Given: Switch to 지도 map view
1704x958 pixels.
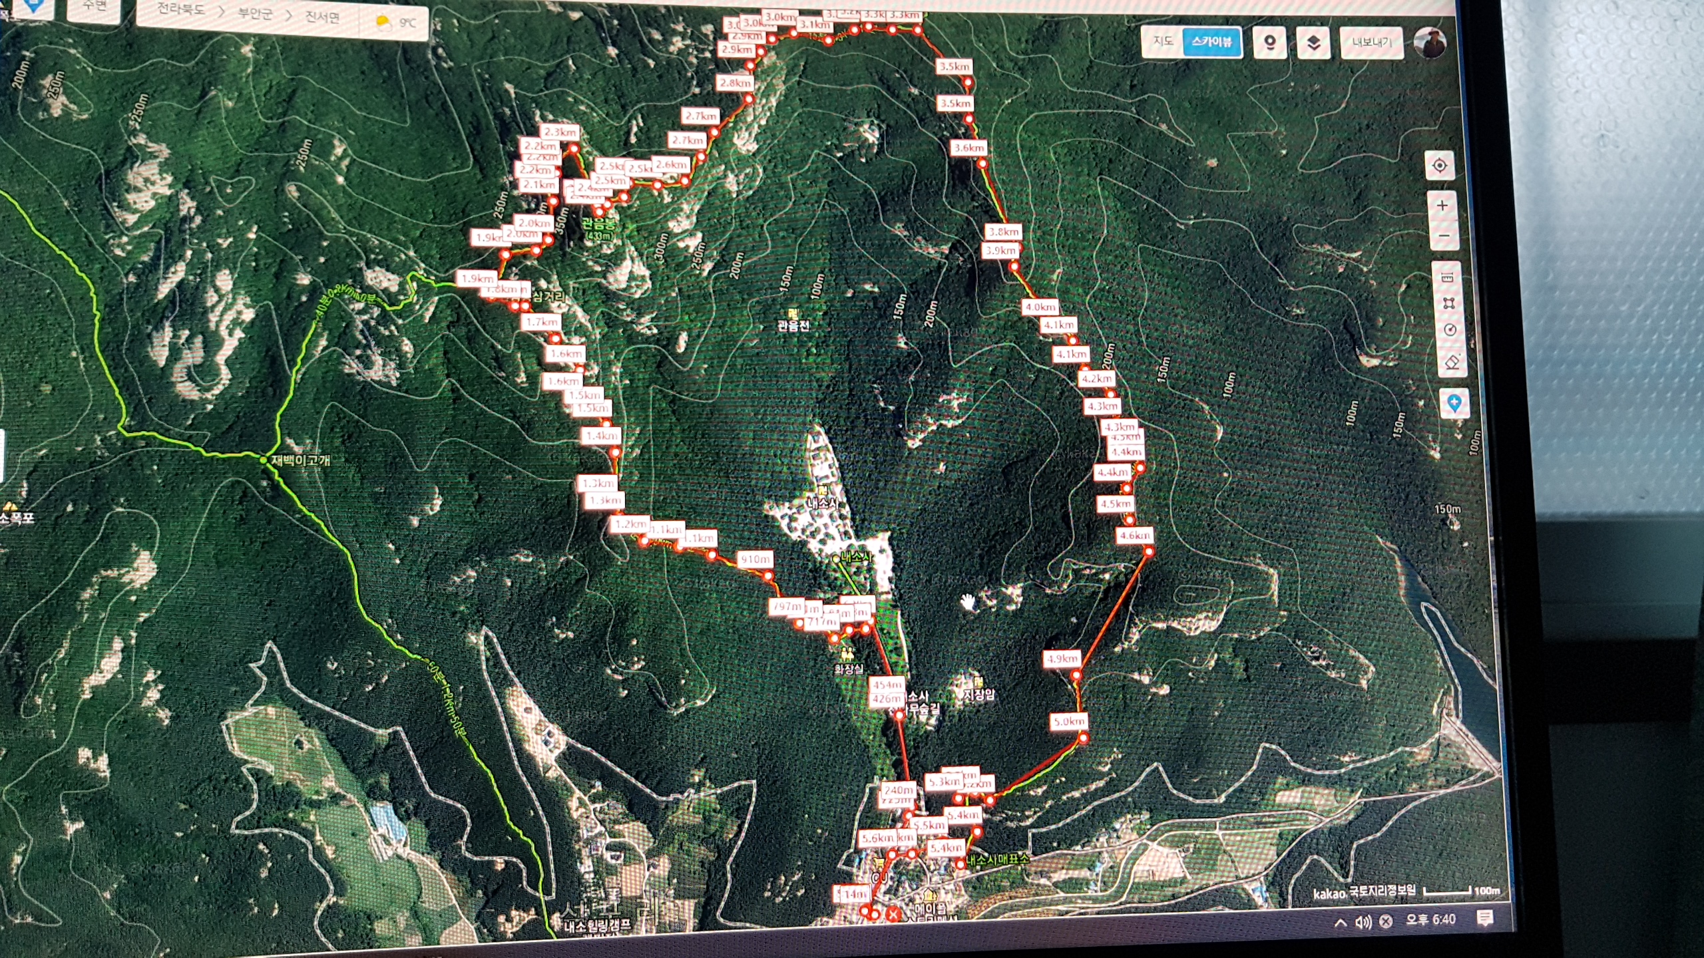Looking at the screenshot, I should click(x=1163, y=42).
